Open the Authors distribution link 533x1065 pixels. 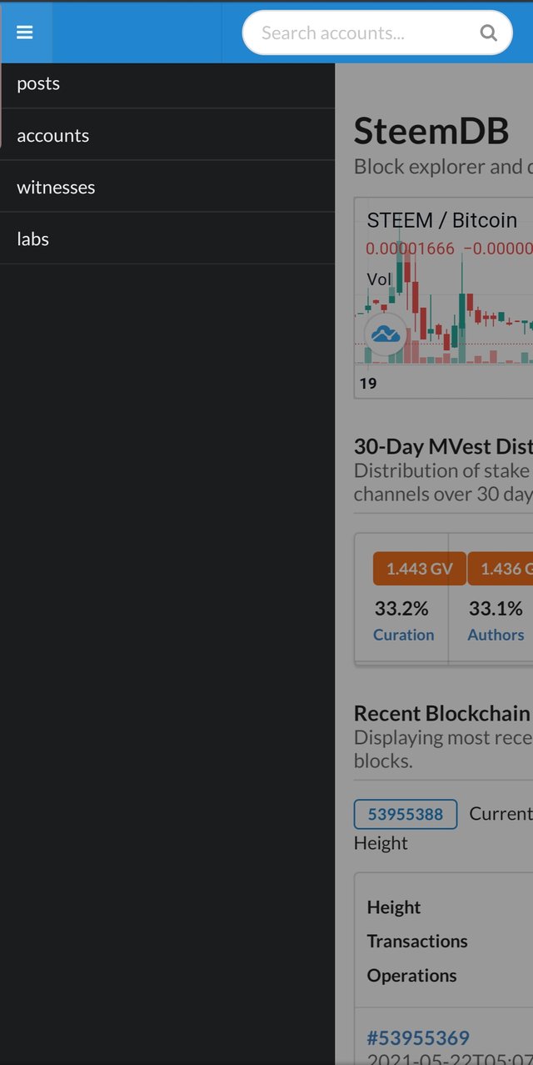click(x=496, y=635)
